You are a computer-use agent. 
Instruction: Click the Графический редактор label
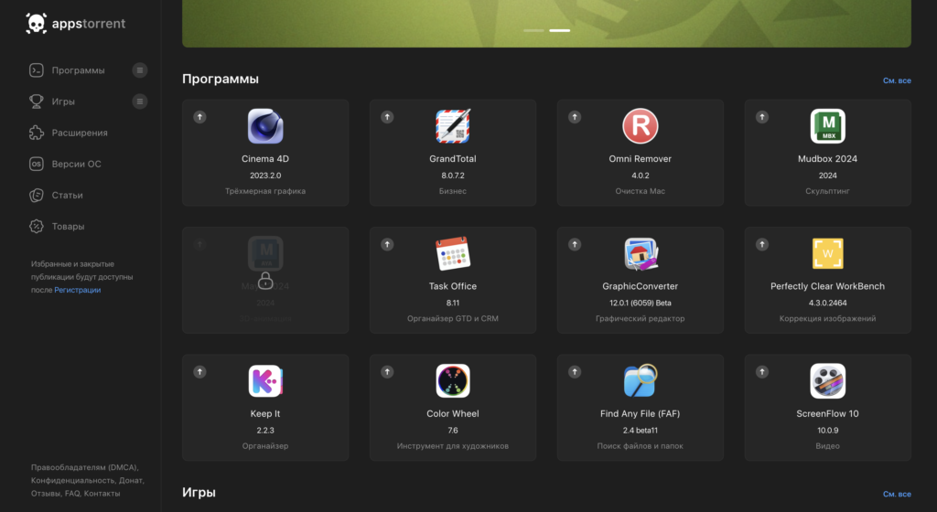point(640,319)
